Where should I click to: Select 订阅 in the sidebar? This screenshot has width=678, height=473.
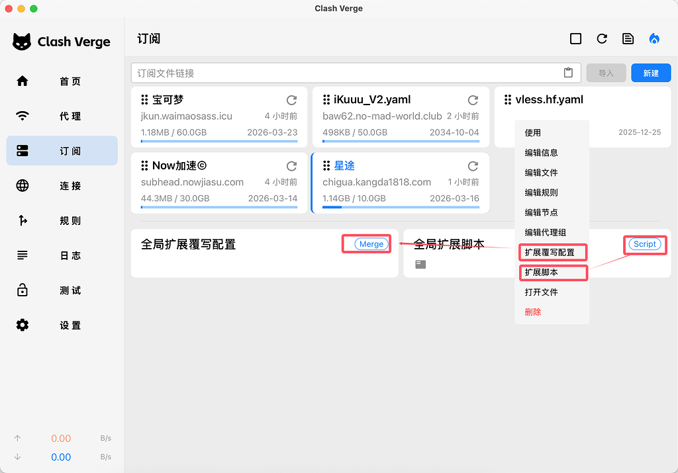[62, 151]
